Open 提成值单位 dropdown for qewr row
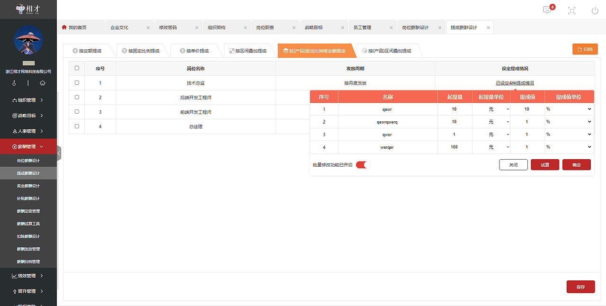The height and width of the screenshot is (306, 606). click(x=569, y=109)
